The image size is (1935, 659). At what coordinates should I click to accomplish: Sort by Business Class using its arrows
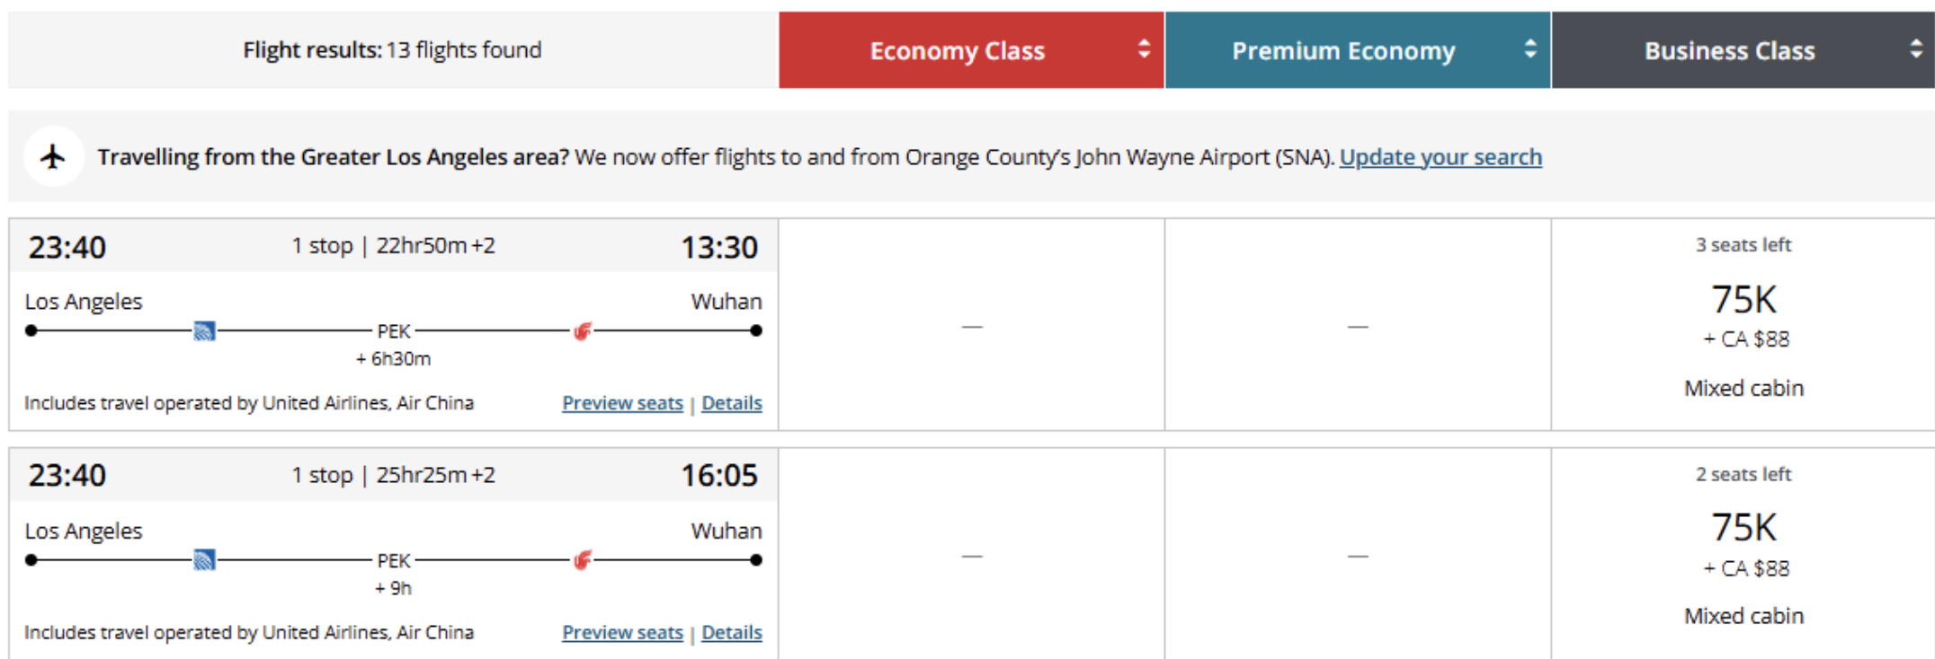tap(1916, 49)
